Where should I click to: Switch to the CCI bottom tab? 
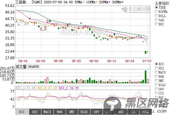tap(109, 112)
